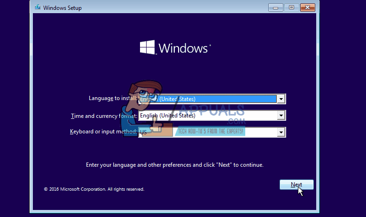Image resolution: width=366 pixels, height=217 pixels.
Task: Click the Windows Setup title bar icon
Action: (x=38, y=7)
